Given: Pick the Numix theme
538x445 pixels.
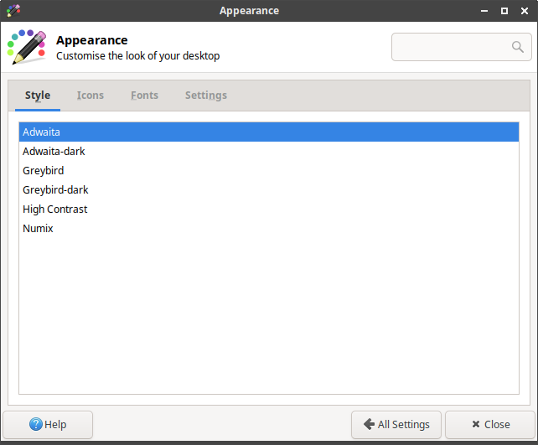Looking at the screenshot, I should (269, 228).
